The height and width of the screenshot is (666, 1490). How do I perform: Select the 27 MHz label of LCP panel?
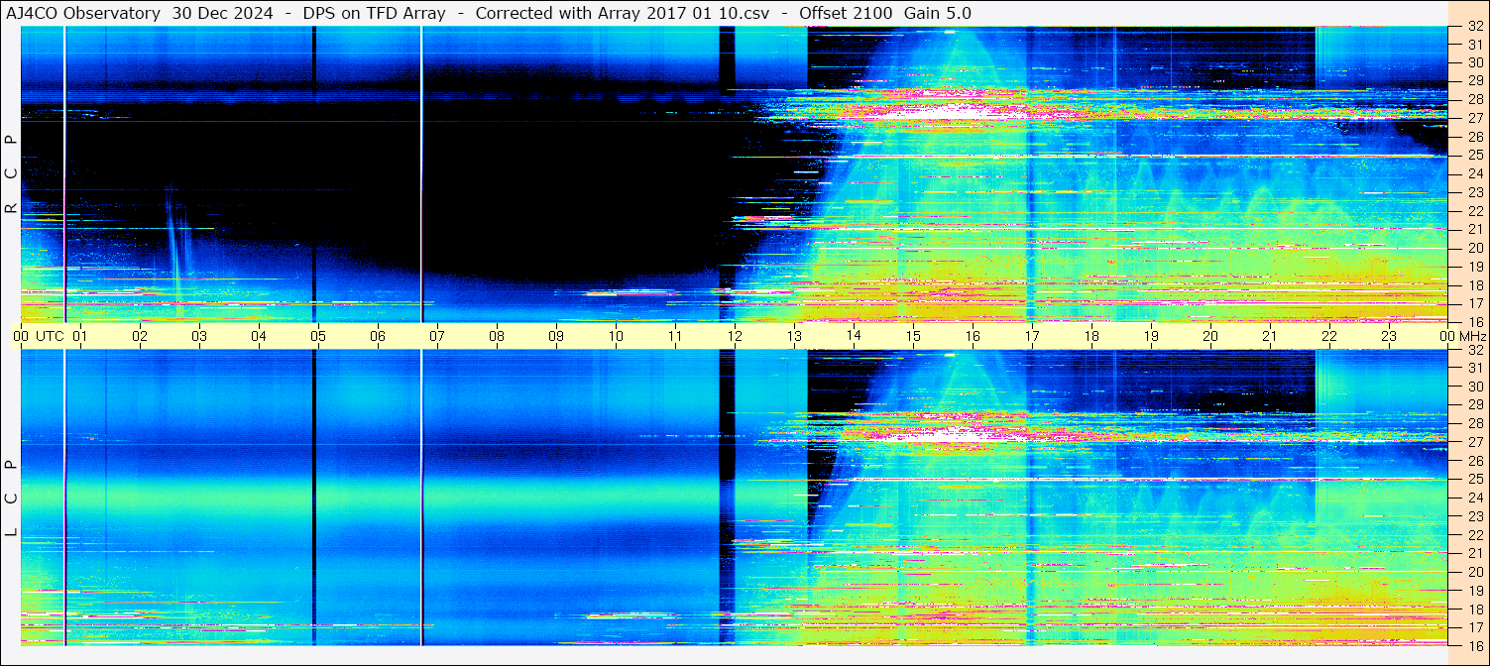(1474, 442)
